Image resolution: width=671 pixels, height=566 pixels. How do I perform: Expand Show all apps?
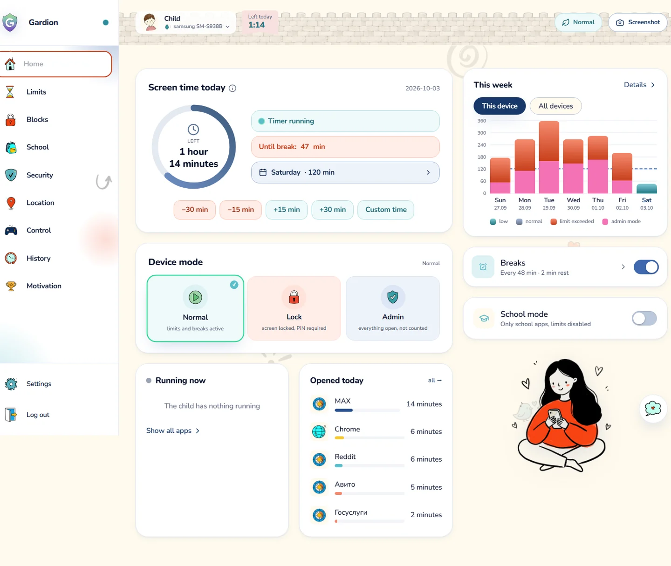pyautogui.click(x=173, y=431)
